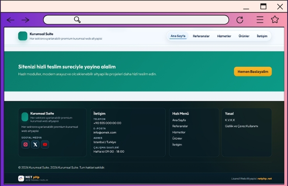Open the X social media icon

(x=35, y=144)
